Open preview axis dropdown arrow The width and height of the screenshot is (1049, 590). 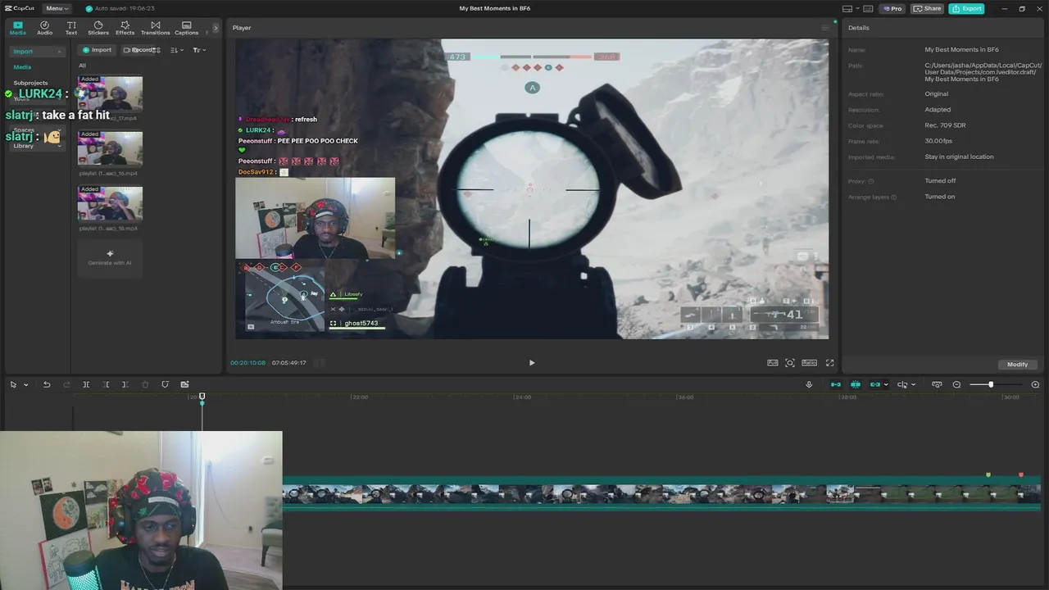point(913,385)
